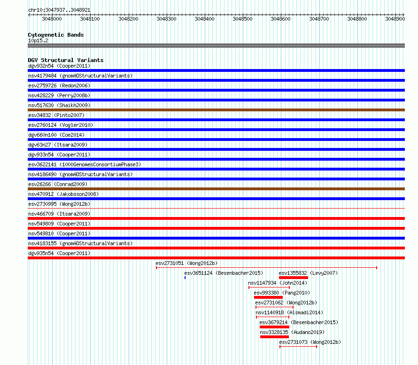Open the esv26266 (Conrad2009) label

pos(58,184)
